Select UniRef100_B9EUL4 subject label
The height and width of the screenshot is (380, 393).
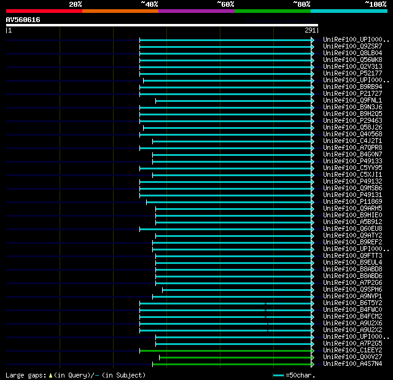click(x=352, y=263)
